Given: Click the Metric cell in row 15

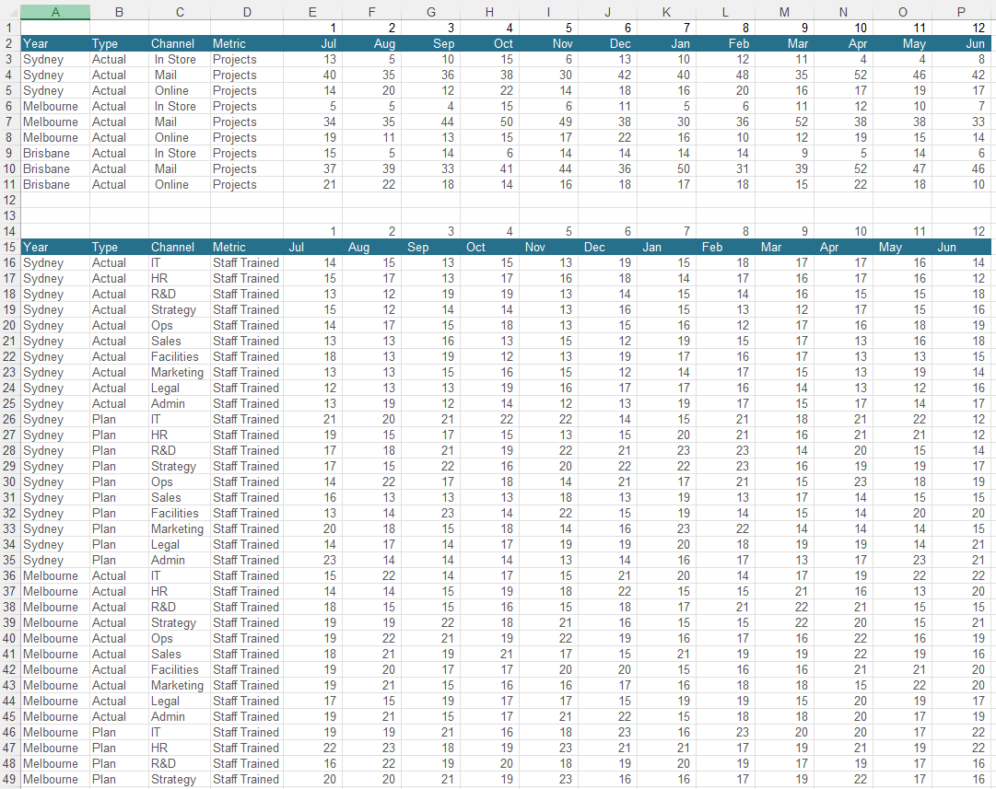Looking at the screenshot, I should [247, 247].
